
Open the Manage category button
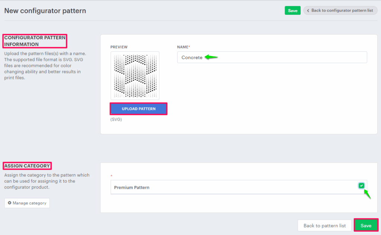click(x=27, y=203)
